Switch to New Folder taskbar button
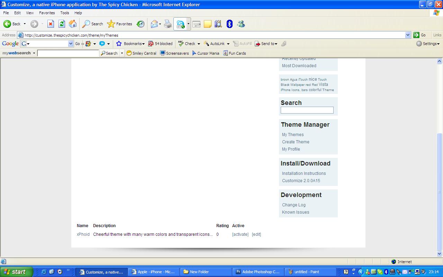Screen dimensions: 443x277 [206, 272]
